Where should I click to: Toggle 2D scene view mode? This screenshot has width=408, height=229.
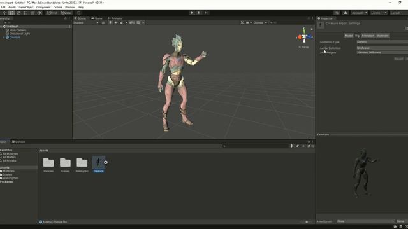click(x=103, y=23)
